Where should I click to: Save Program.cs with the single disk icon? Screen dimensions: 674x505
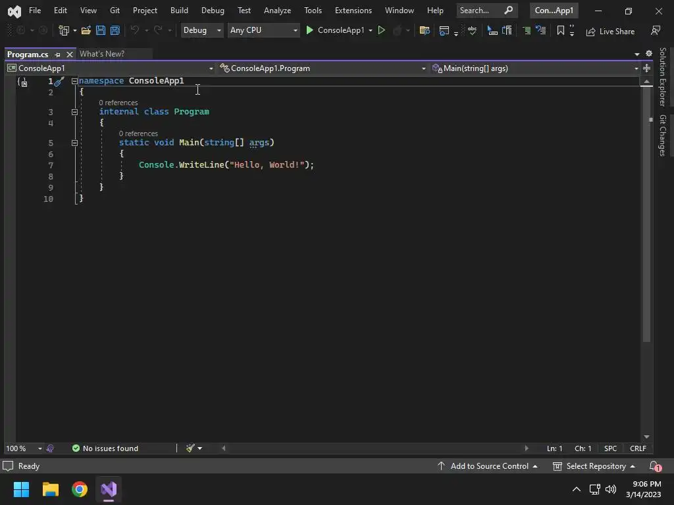[101, 30]
